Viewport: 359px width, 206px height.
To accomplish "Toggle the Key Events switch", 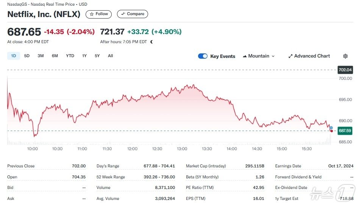I will click(203, 56).
